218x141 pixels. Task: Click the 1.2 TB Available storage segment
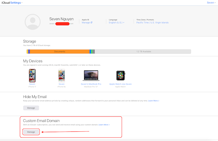tap(143, 52)
